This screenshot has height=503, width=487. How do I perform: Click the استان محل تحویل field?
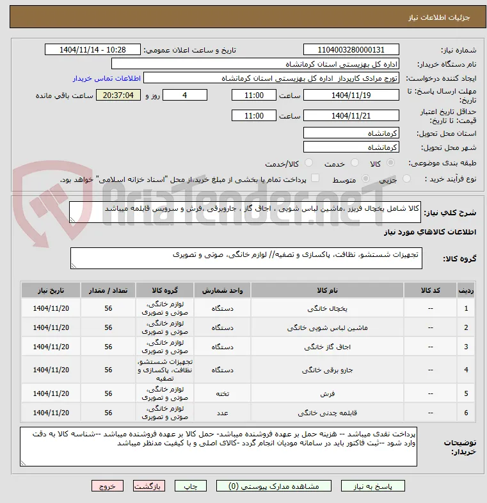point(351,133)
